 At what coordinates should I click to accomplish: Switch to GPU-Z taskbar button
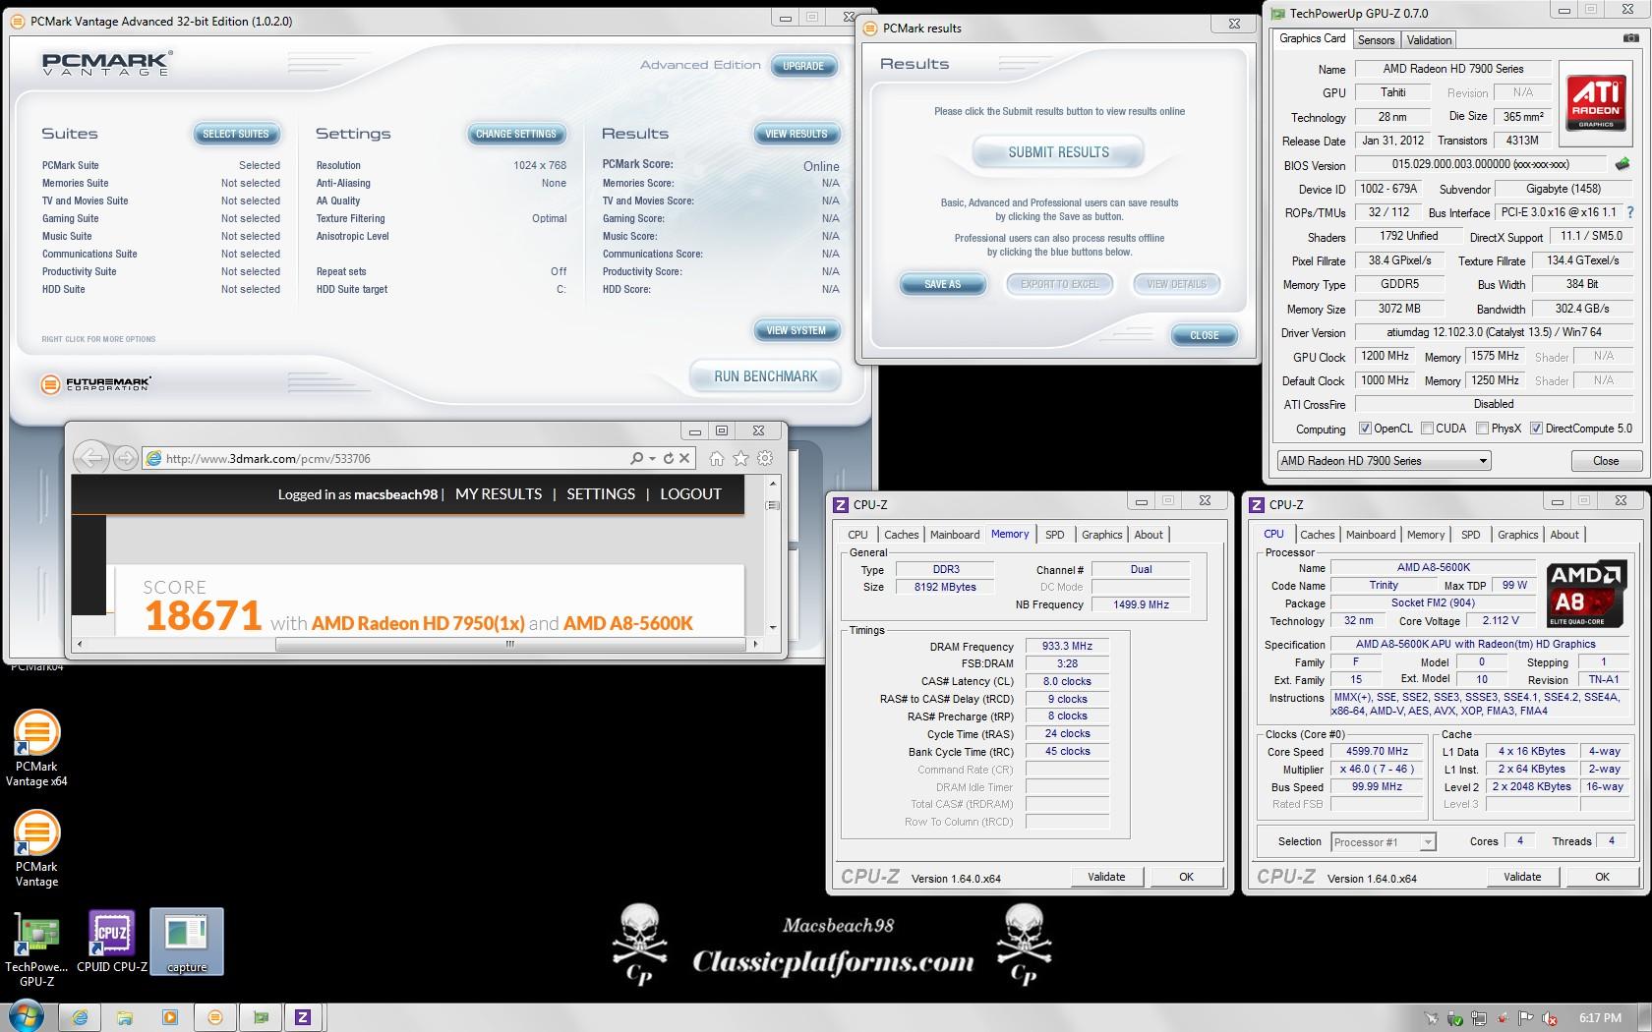click(261, 1017)
